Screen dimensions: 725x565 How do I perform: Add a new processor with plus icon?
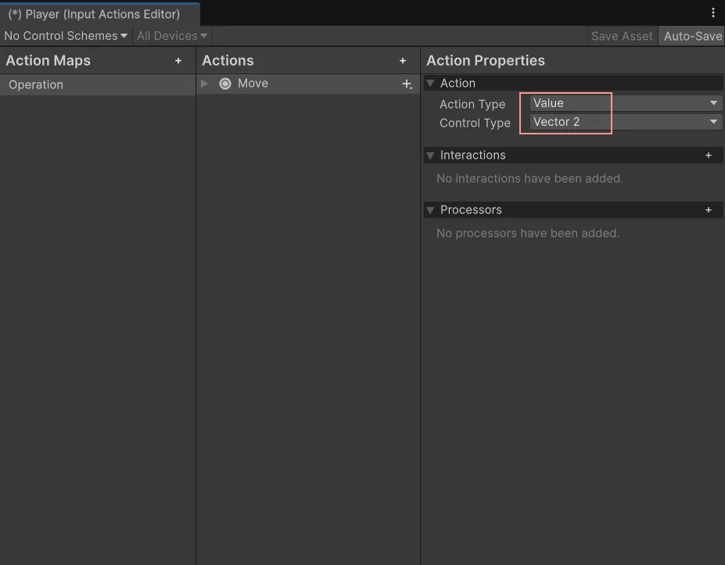click(x=709, y=210)
